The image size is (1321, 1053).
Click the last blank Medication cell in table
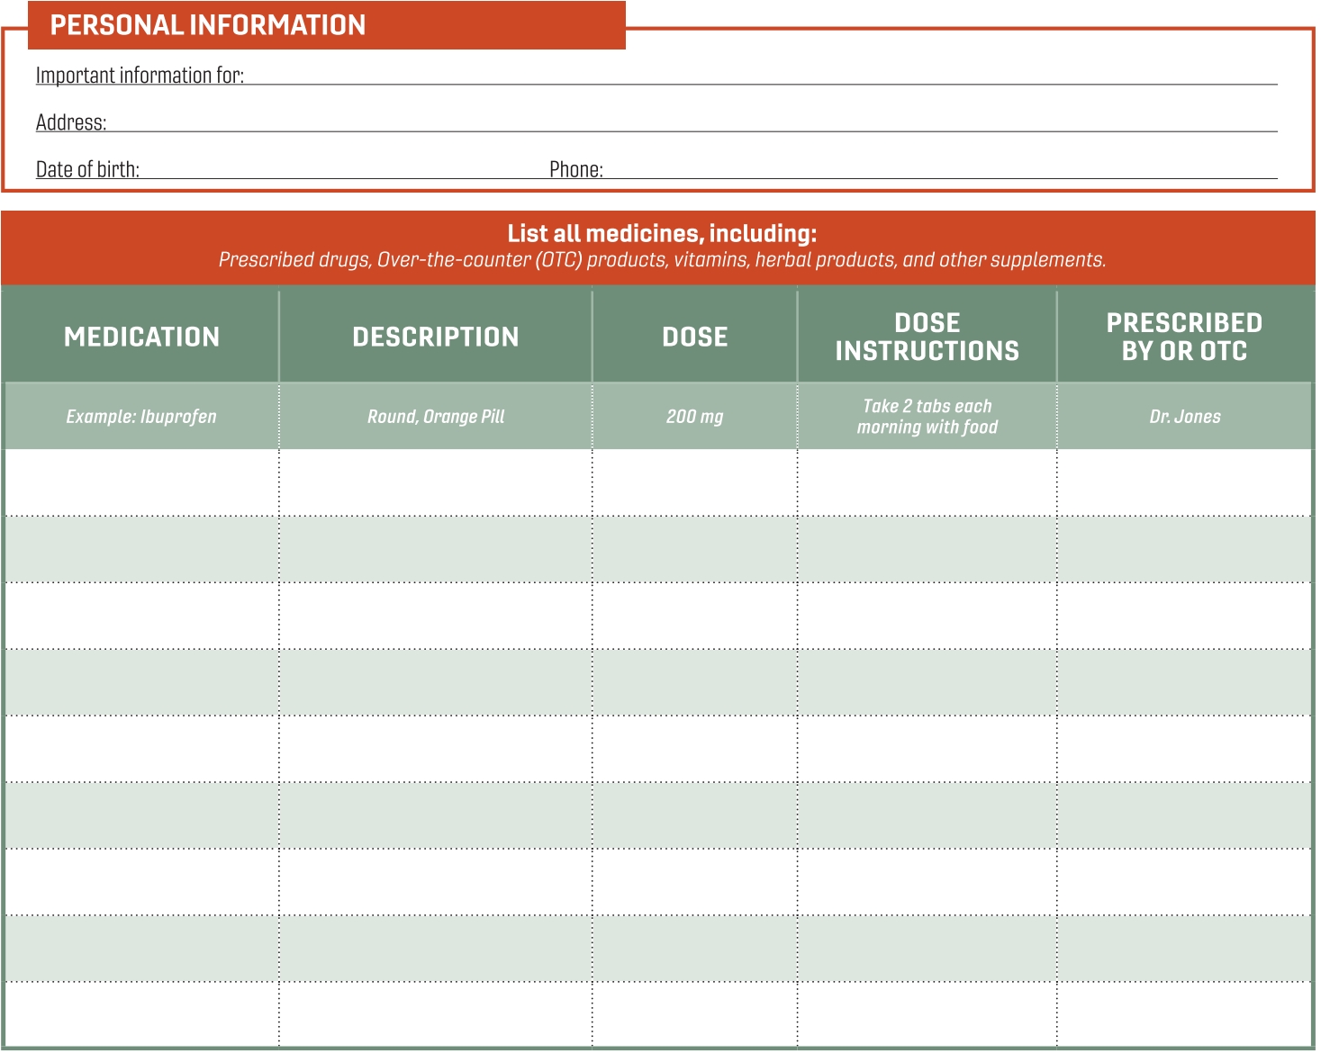click(x=141, y=1014)
